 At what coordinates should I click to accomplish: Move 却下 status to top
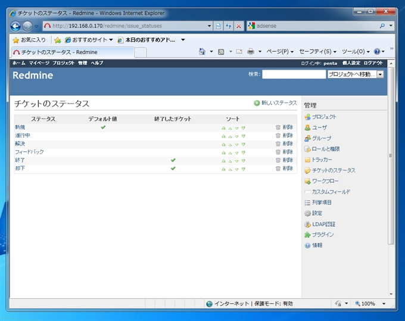click(x=223, y=169)
